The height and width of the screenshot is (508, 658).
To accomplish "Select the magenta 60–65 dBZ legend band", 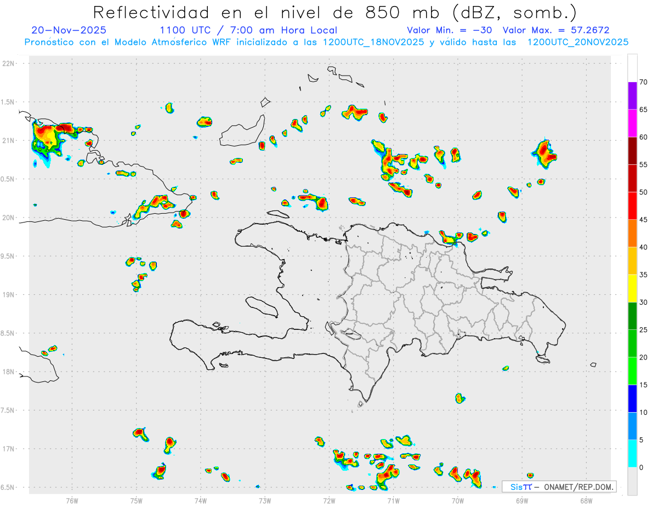I will coord(632,123).
